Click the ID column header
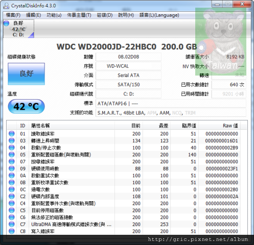The height and width of the screenshot is (245, 254). (23, 126)
